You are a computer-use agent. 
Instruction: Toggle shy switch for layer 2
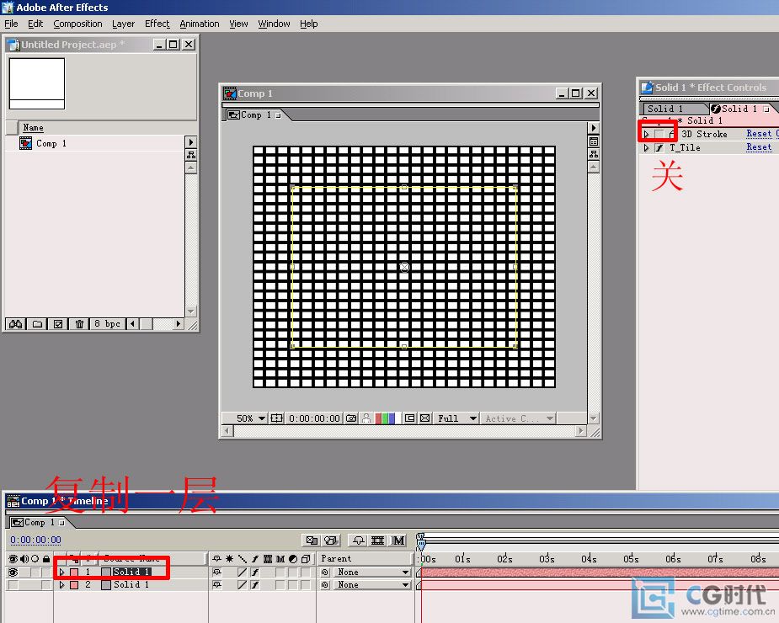click(216, 585)
